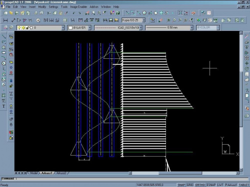
Task: Click the cursor coordinates readout in status bar
Action: (x=156, y=185)
